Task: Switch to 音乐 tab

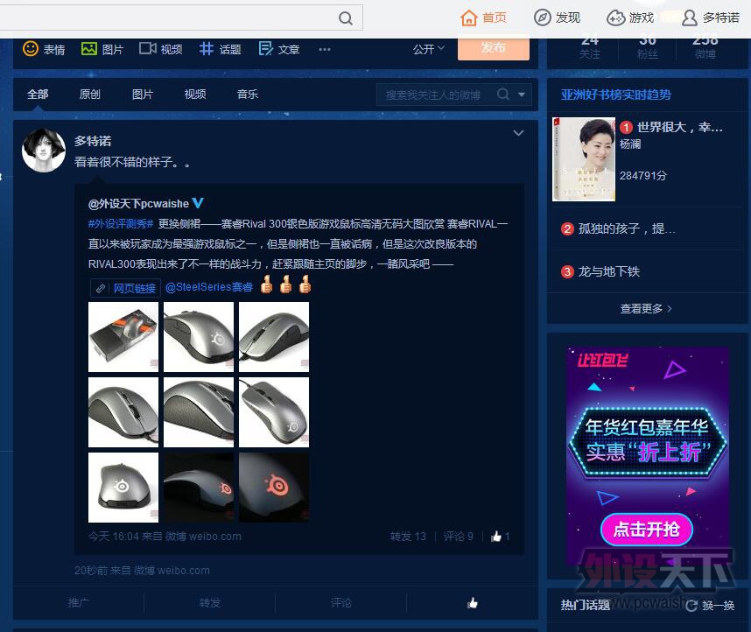Action: click(x=248, y=94)
